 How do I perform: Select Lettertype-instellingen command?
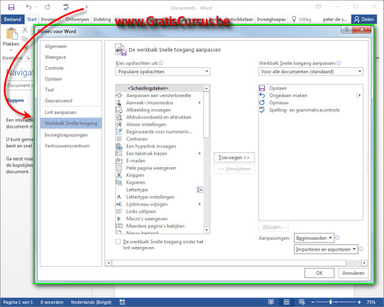[159, 197]
